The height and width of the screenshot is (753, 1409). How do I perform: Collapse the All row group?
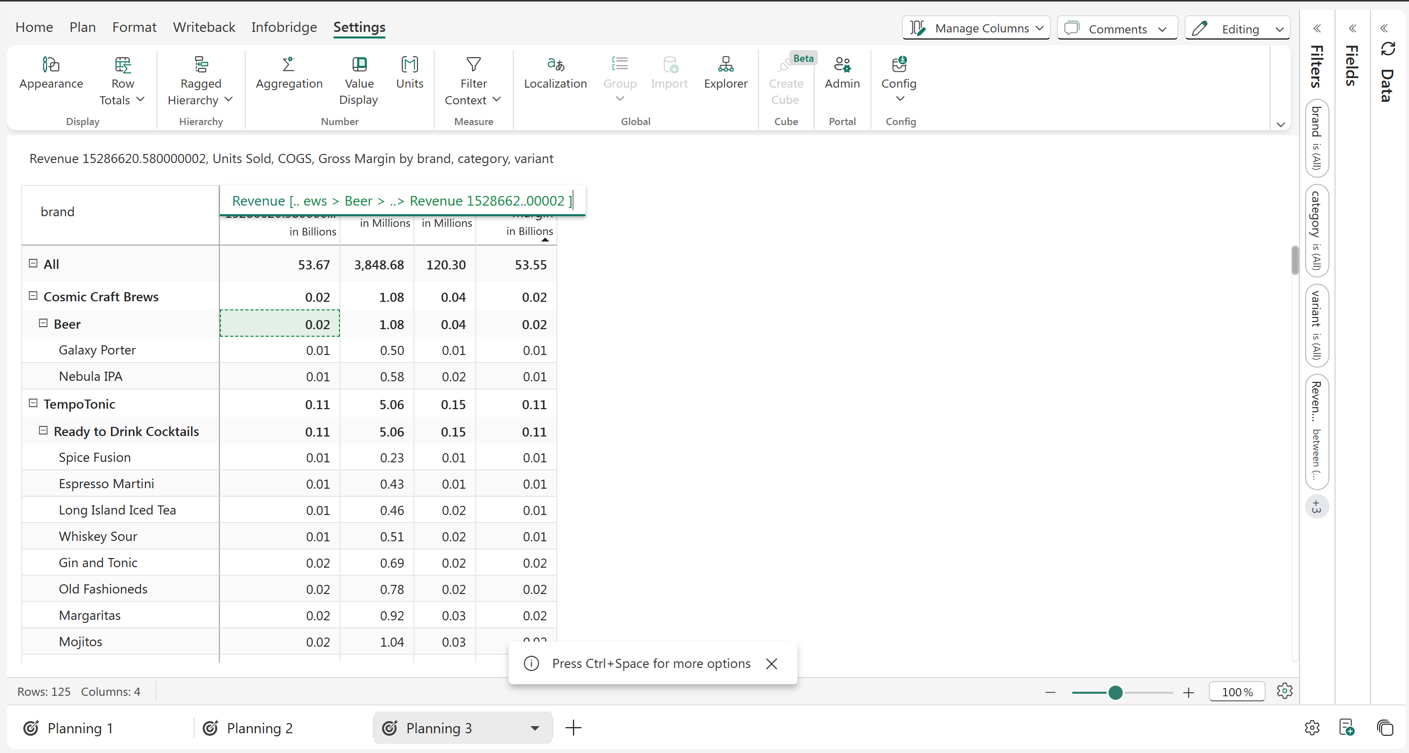(x=33, y=263)
